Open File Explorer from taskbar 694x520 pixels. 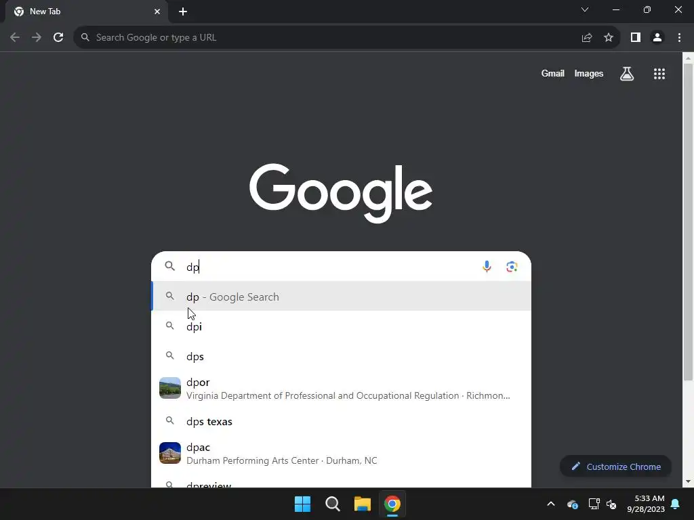point(362,504)
